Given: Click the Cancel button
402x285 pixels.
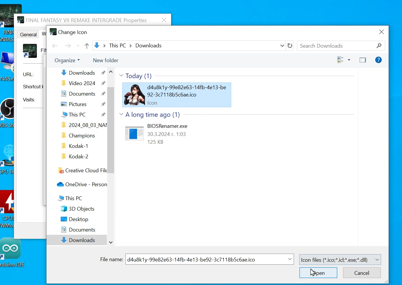Looking at the screenshot, I should [x=362, y=273].
